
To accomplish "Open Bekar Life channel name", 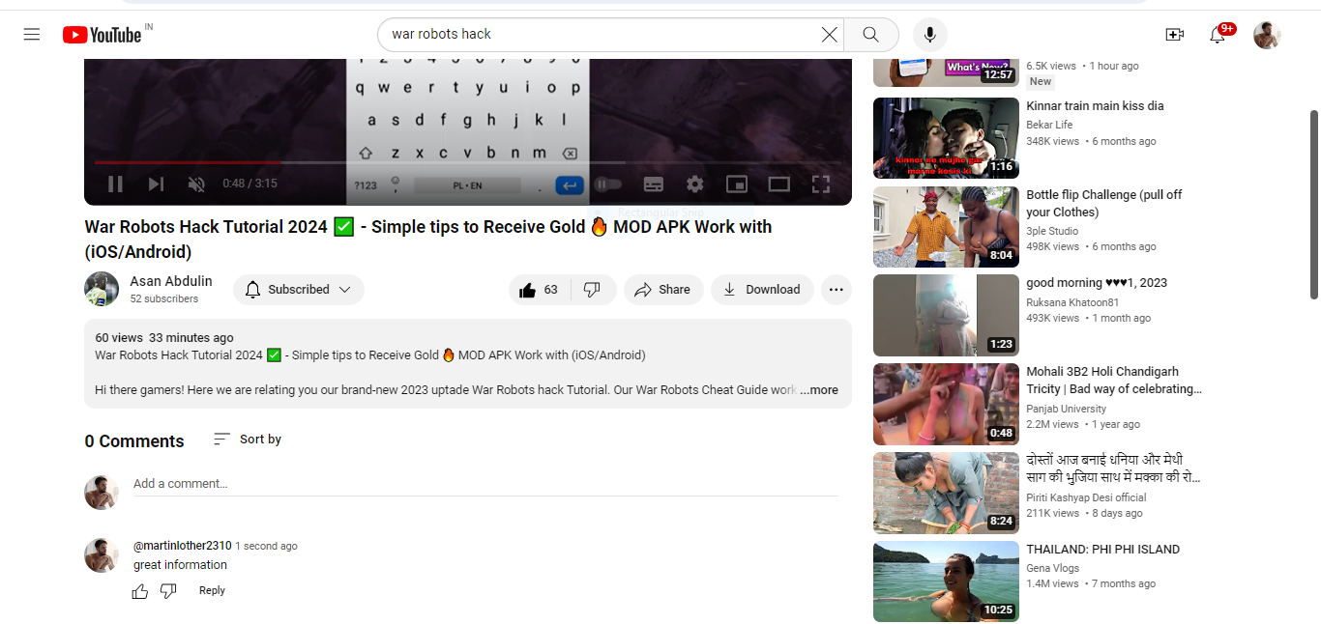I will 1049,125.
